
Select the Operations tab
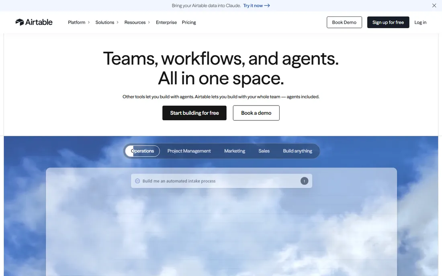pyautogui.click(x=142, y=151)
